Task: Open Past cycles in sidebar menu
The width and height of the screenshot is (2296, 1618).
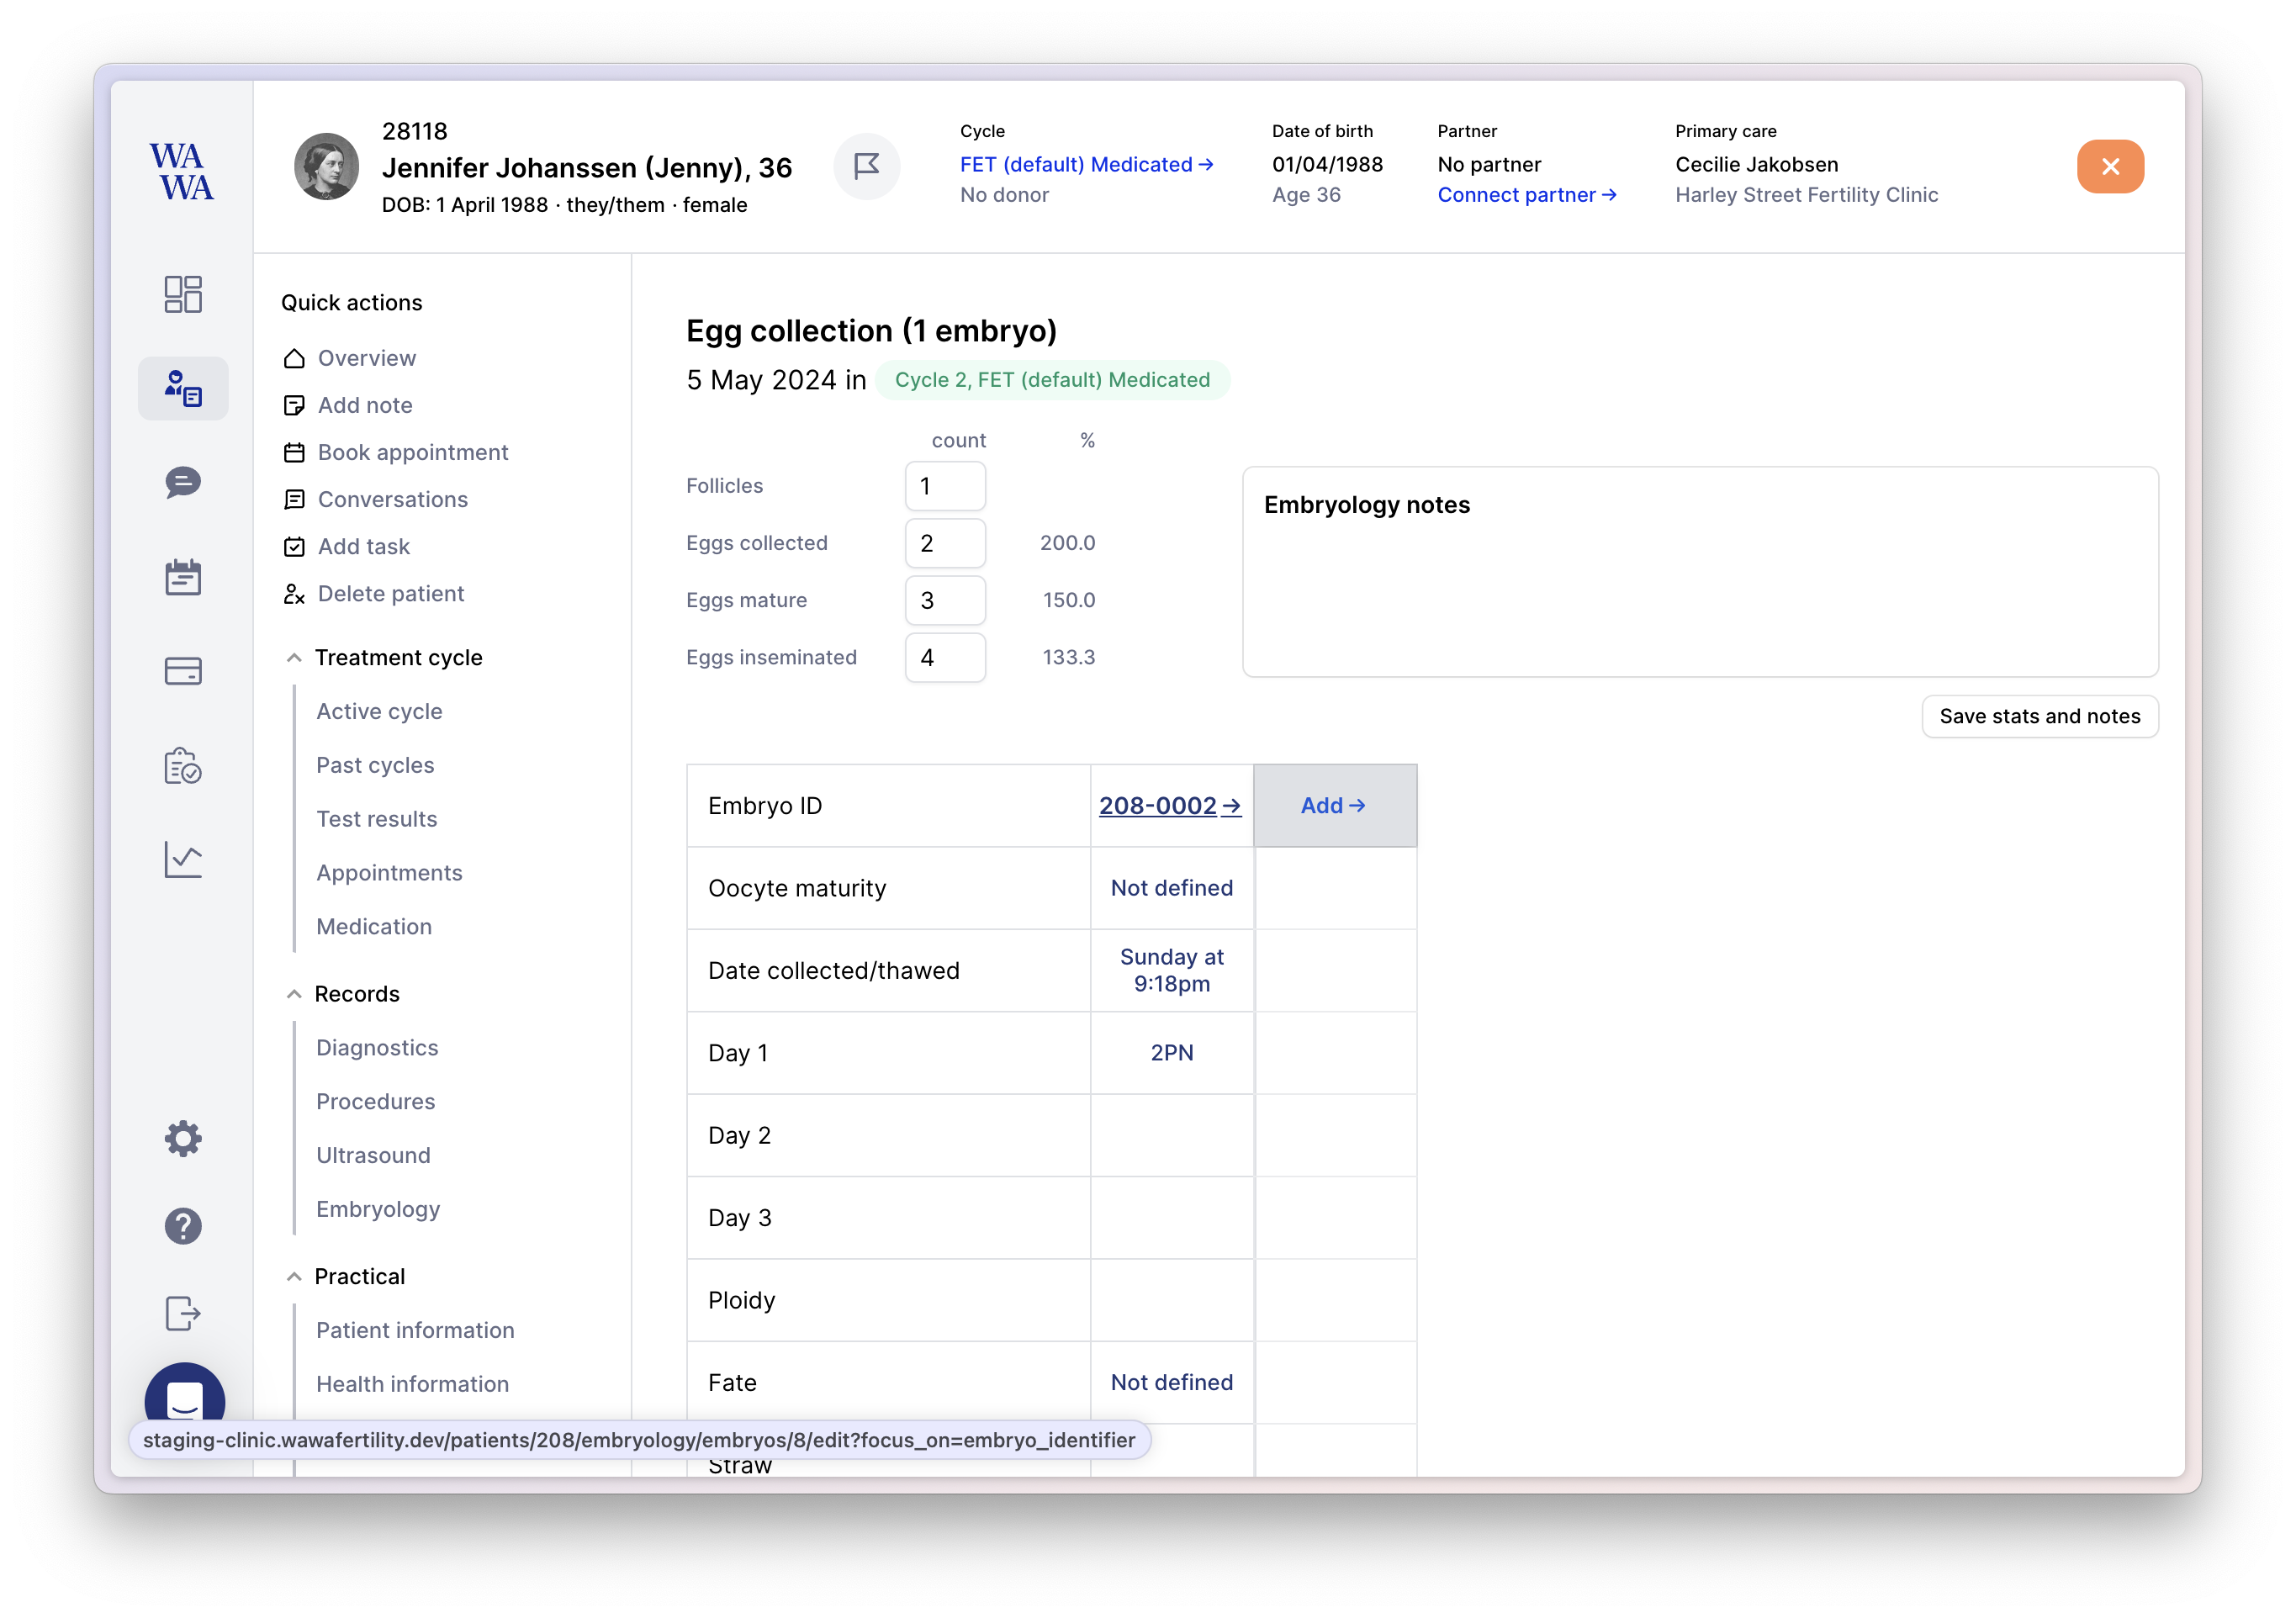Action: (375, 765)
